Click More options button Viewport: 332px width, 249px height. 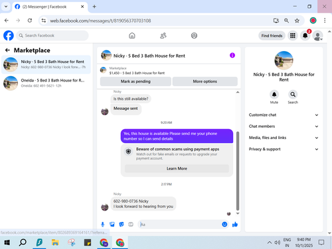pos(205,81)
